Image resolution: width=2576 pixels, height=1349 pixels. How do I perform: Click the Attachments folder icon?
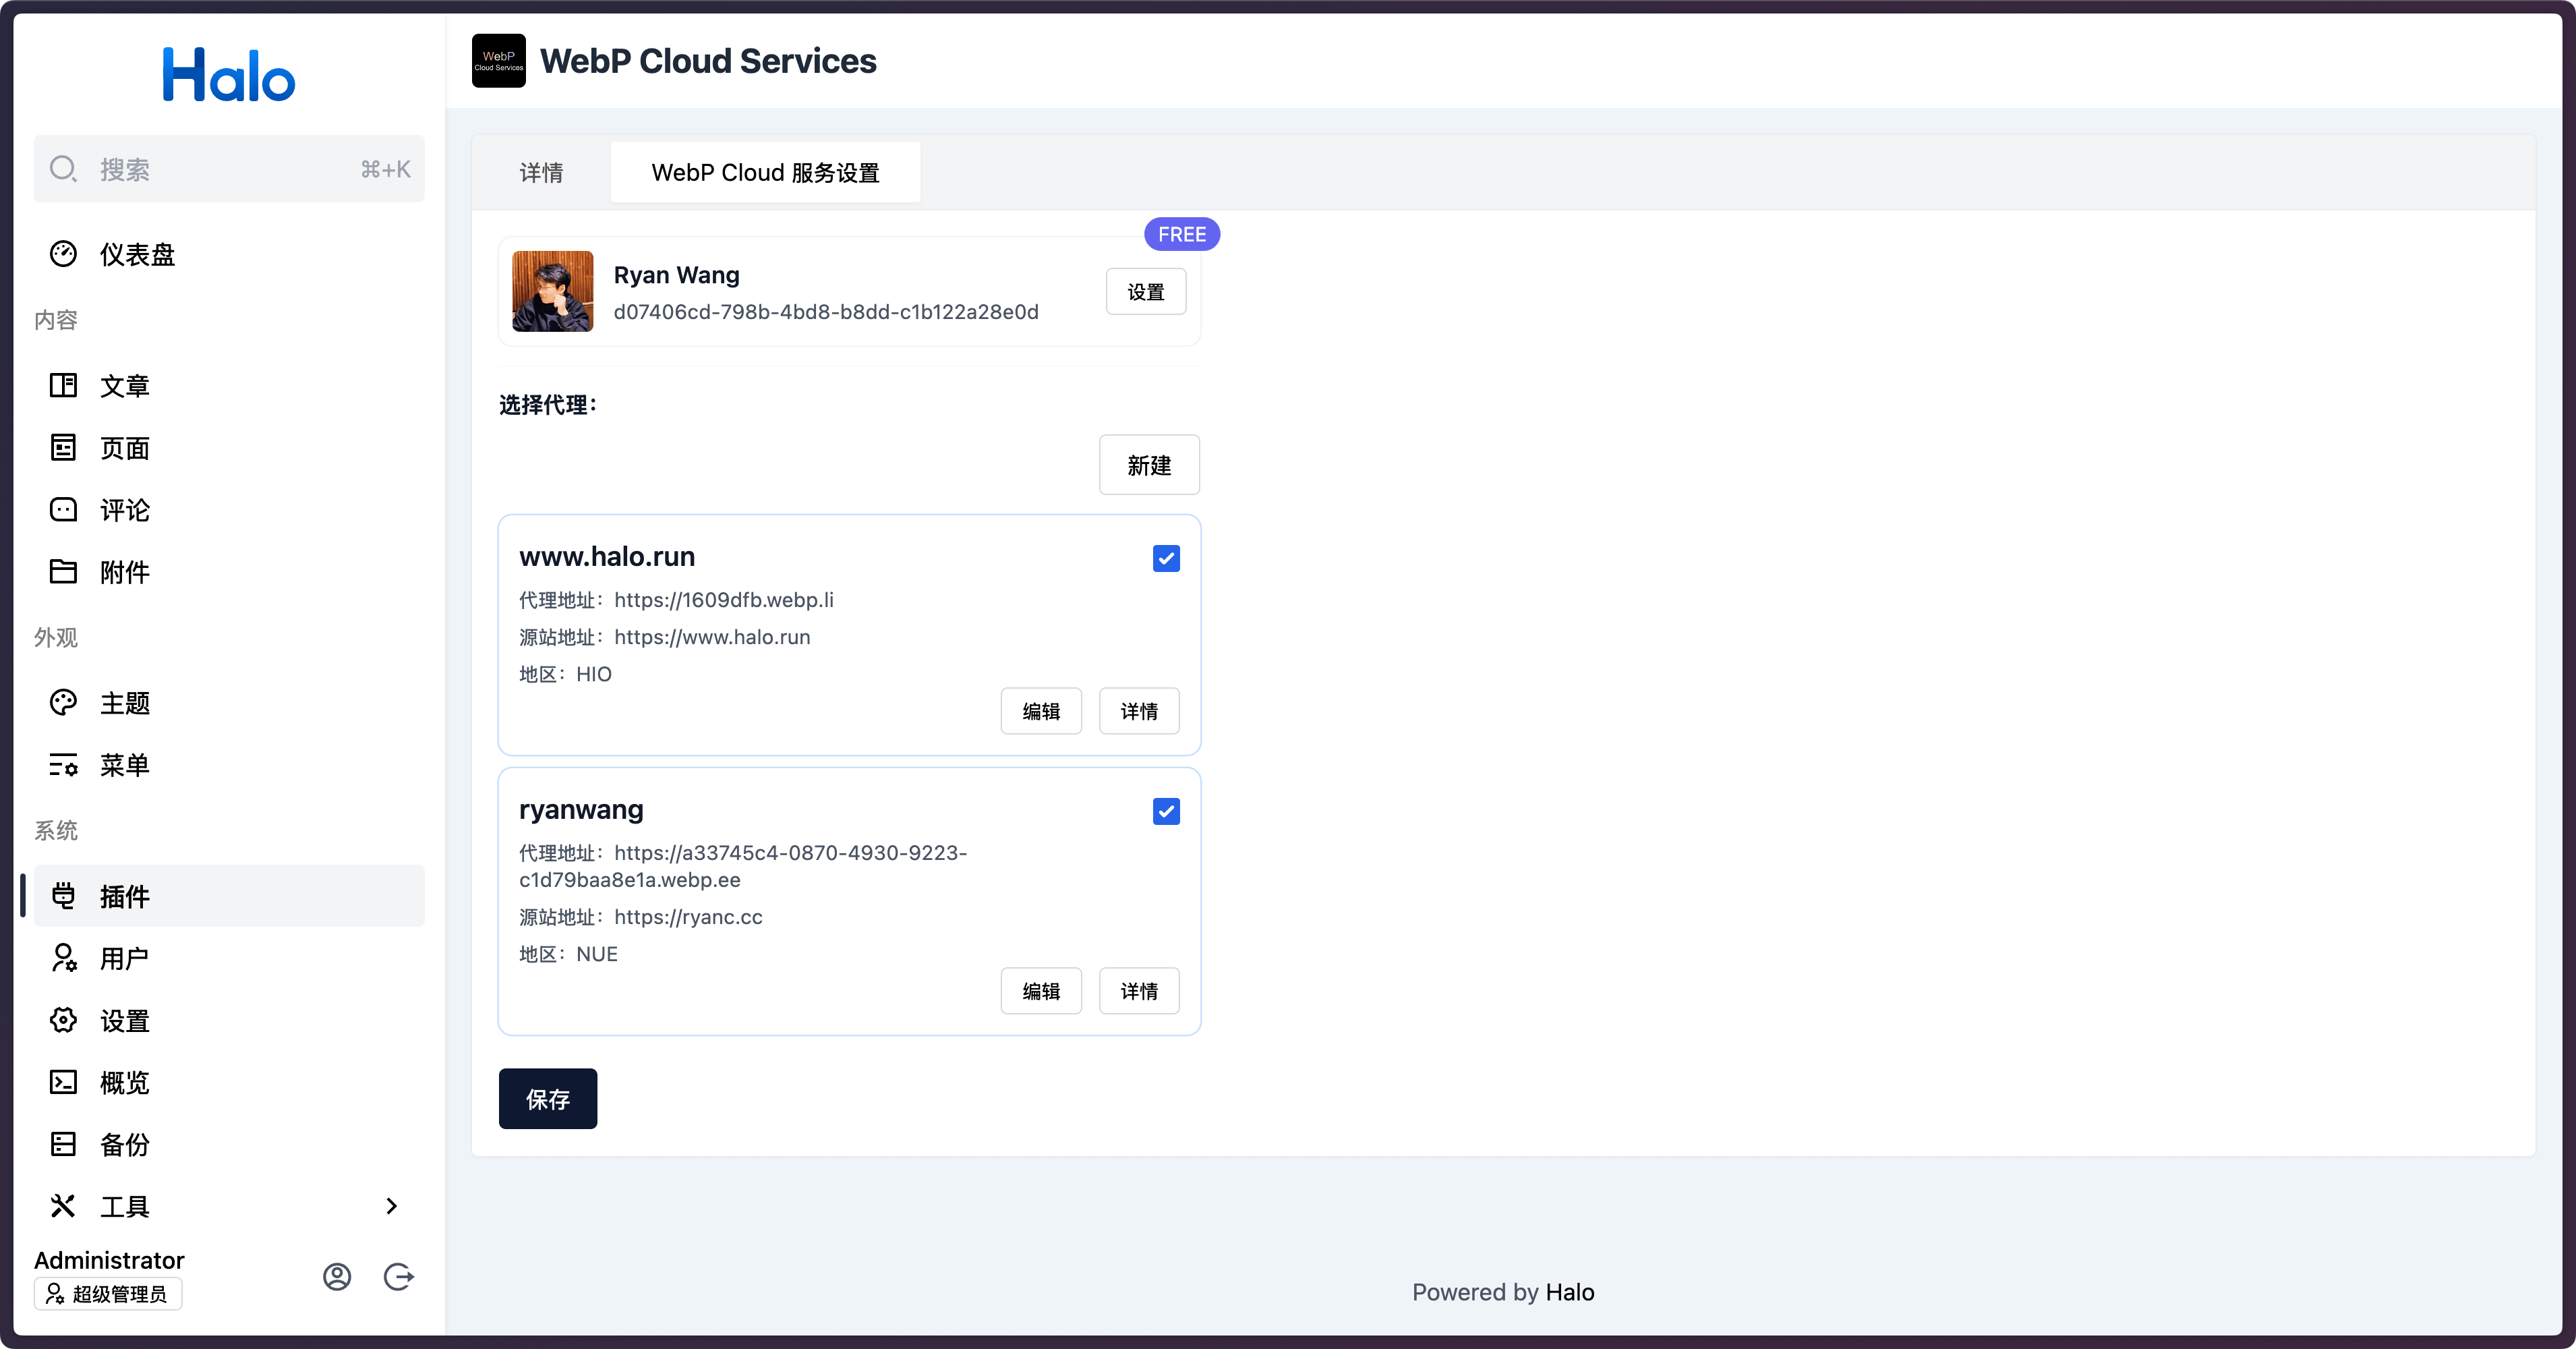tap(63, 572)
